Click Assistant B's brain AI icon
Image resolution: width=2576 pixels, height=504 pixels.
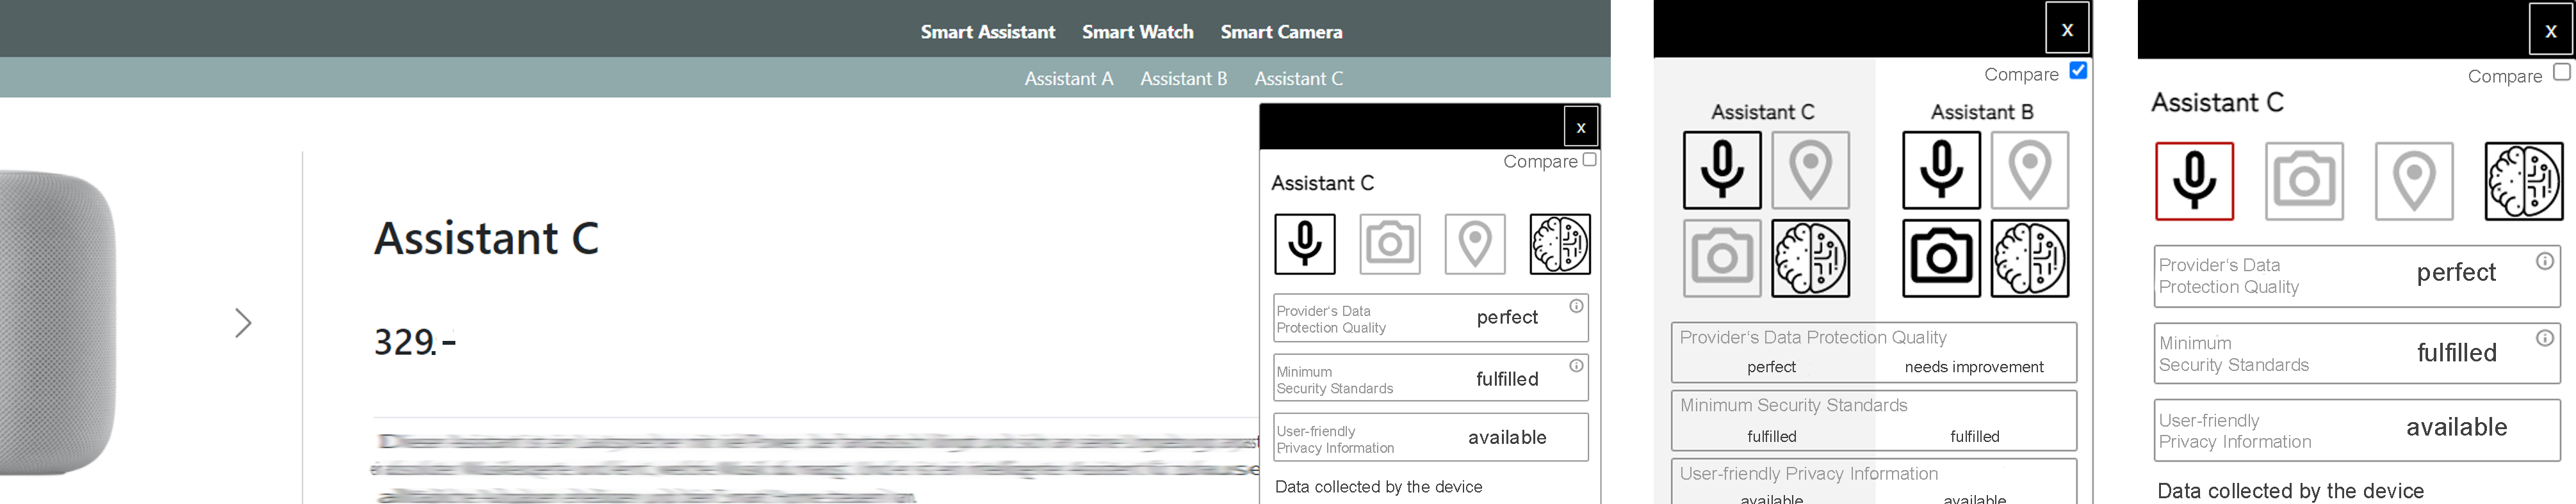tap(2029, 258)
